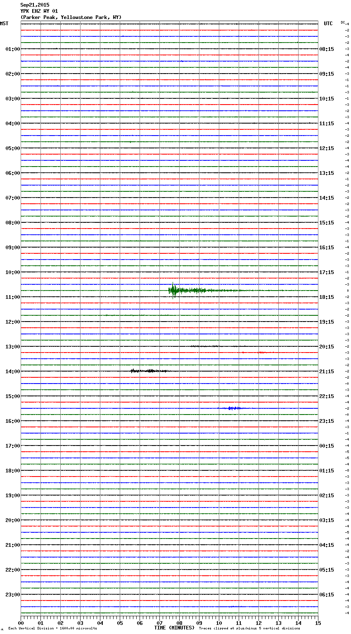Click the 15 minute mark on the bottom axis

[318, 623]
